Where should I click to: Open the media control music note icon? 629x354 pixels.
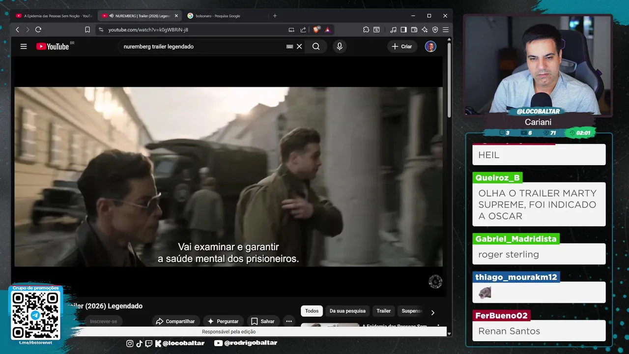(x=393, y=29)
